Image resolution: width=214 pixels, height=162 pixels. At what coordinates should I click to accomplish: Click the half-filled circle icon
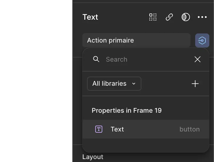tap(186, 17)
